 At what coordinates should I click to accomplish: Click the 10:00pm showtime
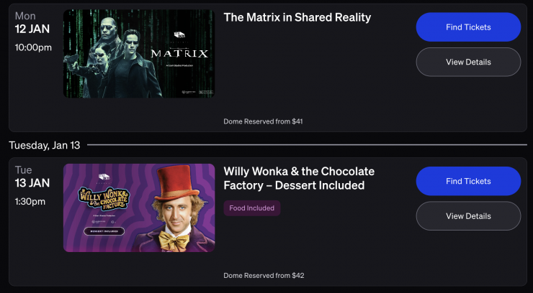click(x=33, y=48)
